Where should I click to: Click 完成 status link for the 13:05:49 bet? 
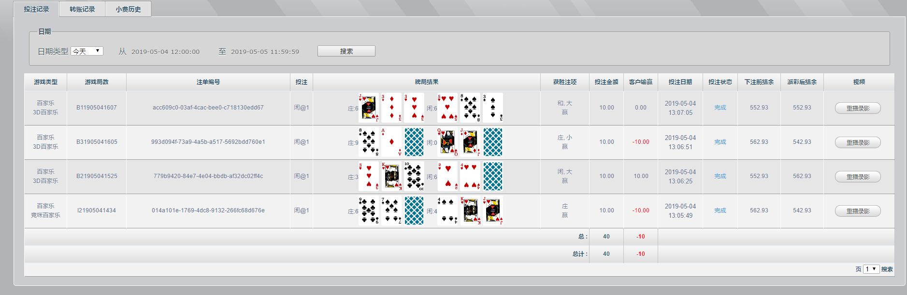point(720,211)
